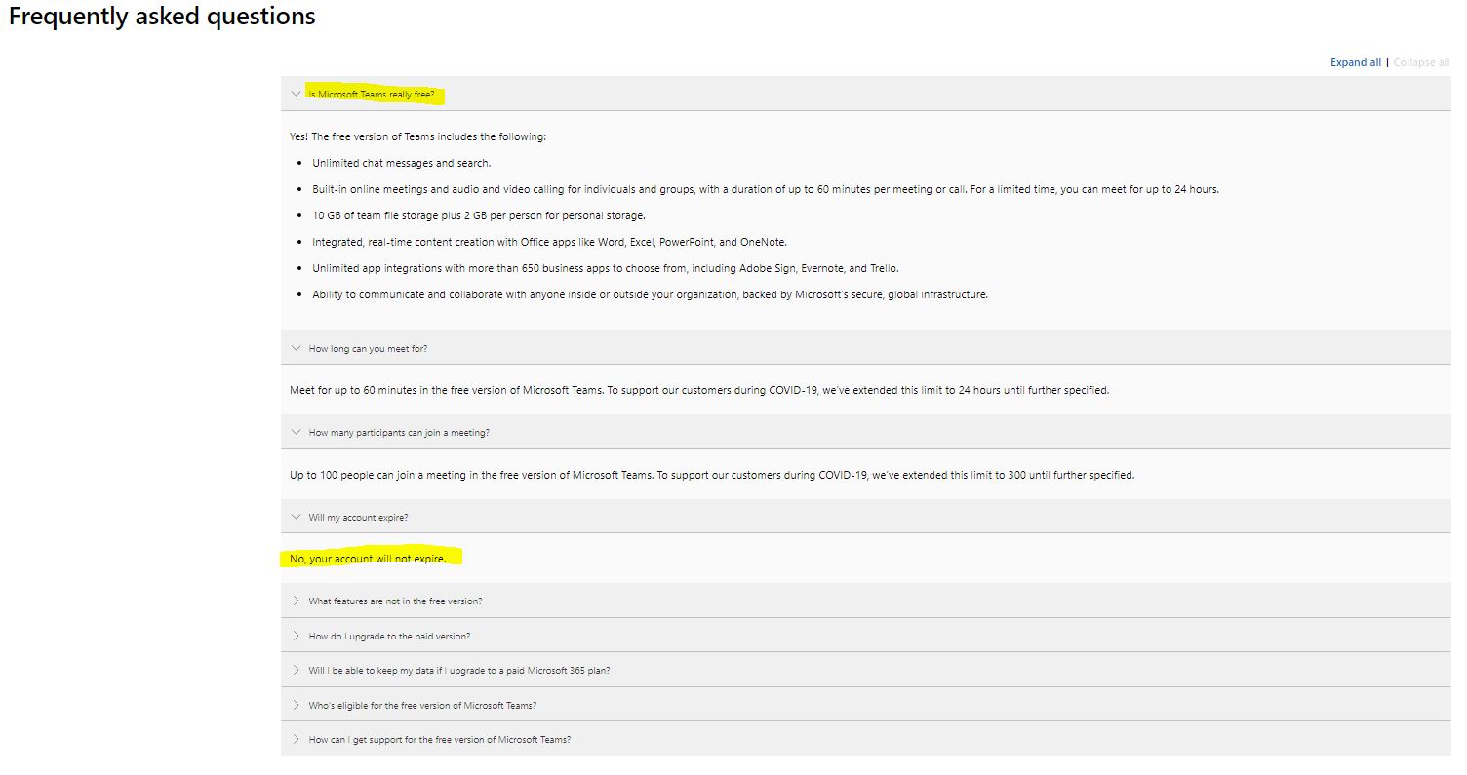Click 'Will I be able to keep my data' text

(459, 671)
